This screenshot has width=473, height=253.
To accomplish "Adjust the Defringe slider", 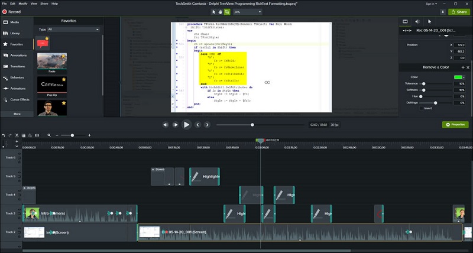I will tap(436, 103).
